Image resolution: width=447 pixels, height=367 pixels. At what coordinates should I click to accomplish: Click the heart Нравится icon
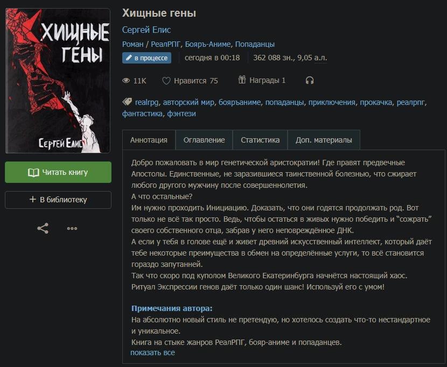click(x=166, y=81)
